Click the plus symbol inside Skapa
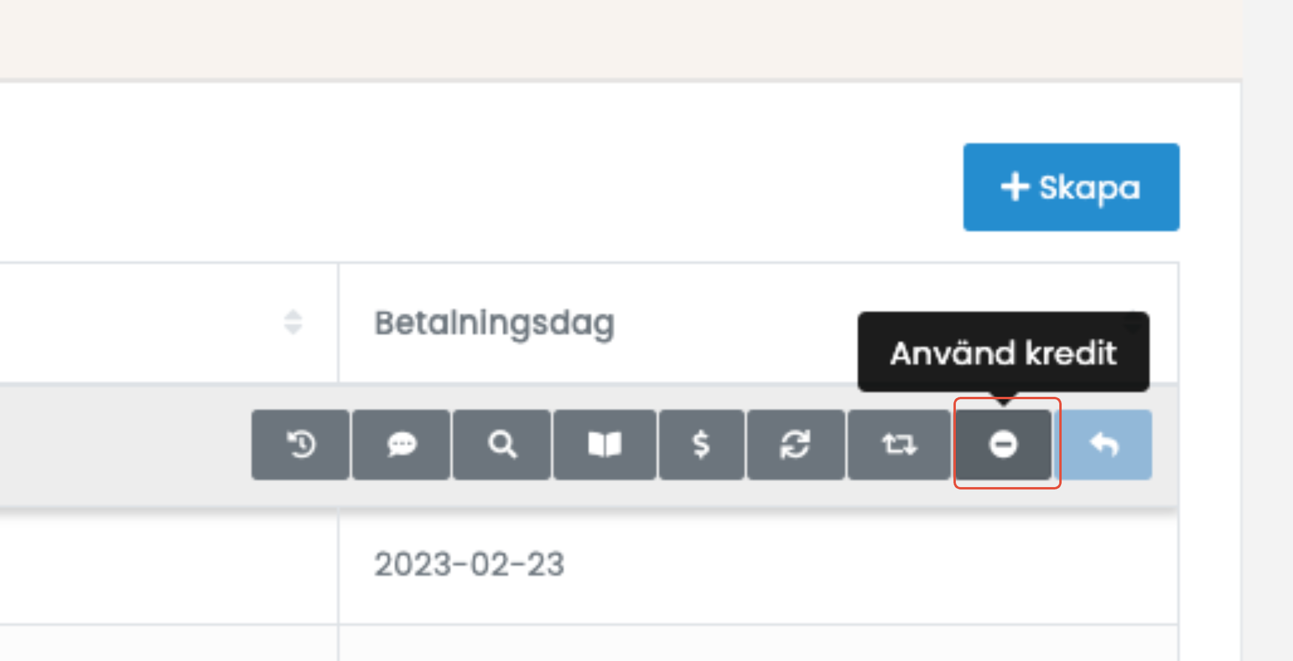The width and height of the screenshot is (1293, 661). (1015, 187)
